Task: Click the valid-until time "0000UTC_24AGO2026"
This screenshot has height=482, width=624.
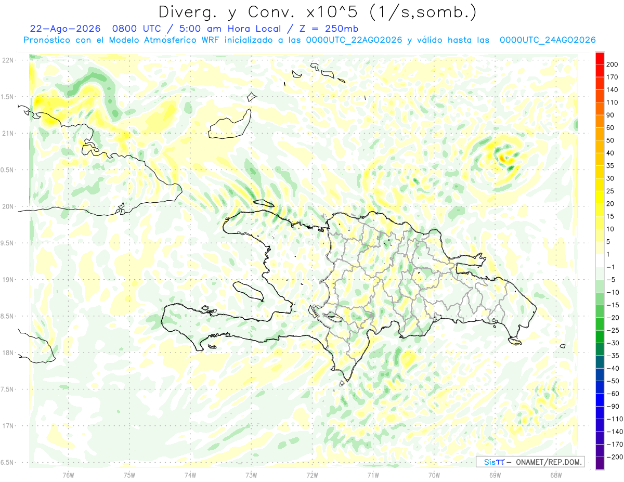Action: pos(548,40)
